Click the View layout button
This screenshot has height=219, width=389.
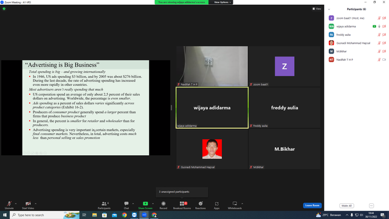[x=317, y=9]
